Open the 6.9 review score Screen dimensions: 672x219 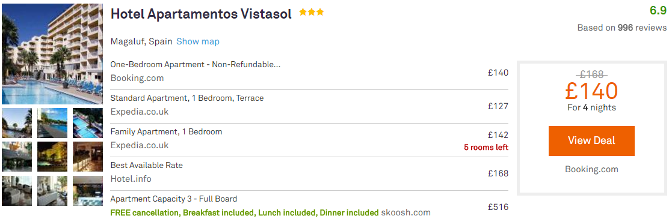(x=658, y=11)
